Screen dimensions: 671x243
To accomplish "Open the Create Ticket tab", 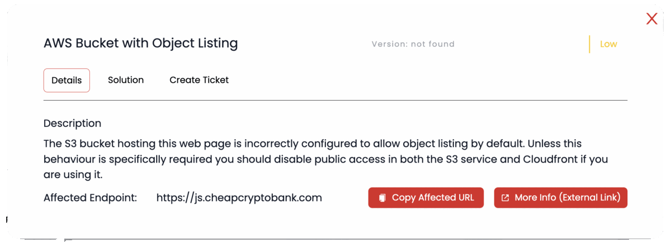I will coord(199,80).
